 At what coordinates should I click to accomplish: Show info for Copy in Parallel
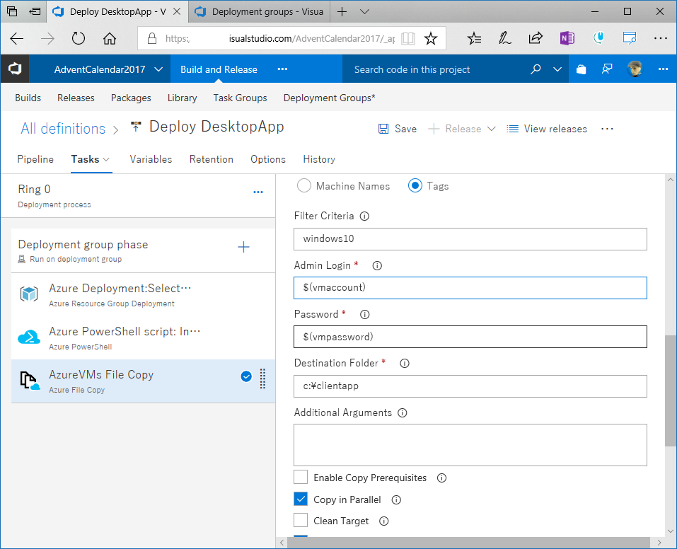[396, 499]
